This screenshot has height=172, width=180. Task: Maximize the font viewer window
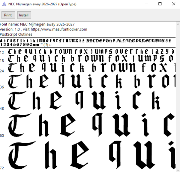tap(160, 4)
